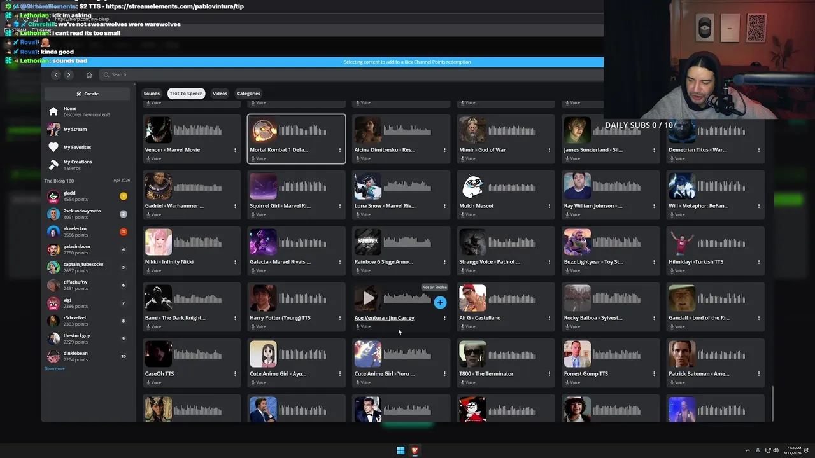Open the options menu for Squirrel Girl voice
The image size is (815, 458).
tap(339, 206)
